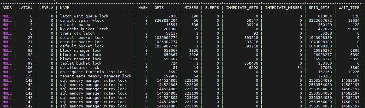Click IMMEDIATE_GETS value 39416
The width and height of the screenshot is (365, 108).
pos(252,25)
